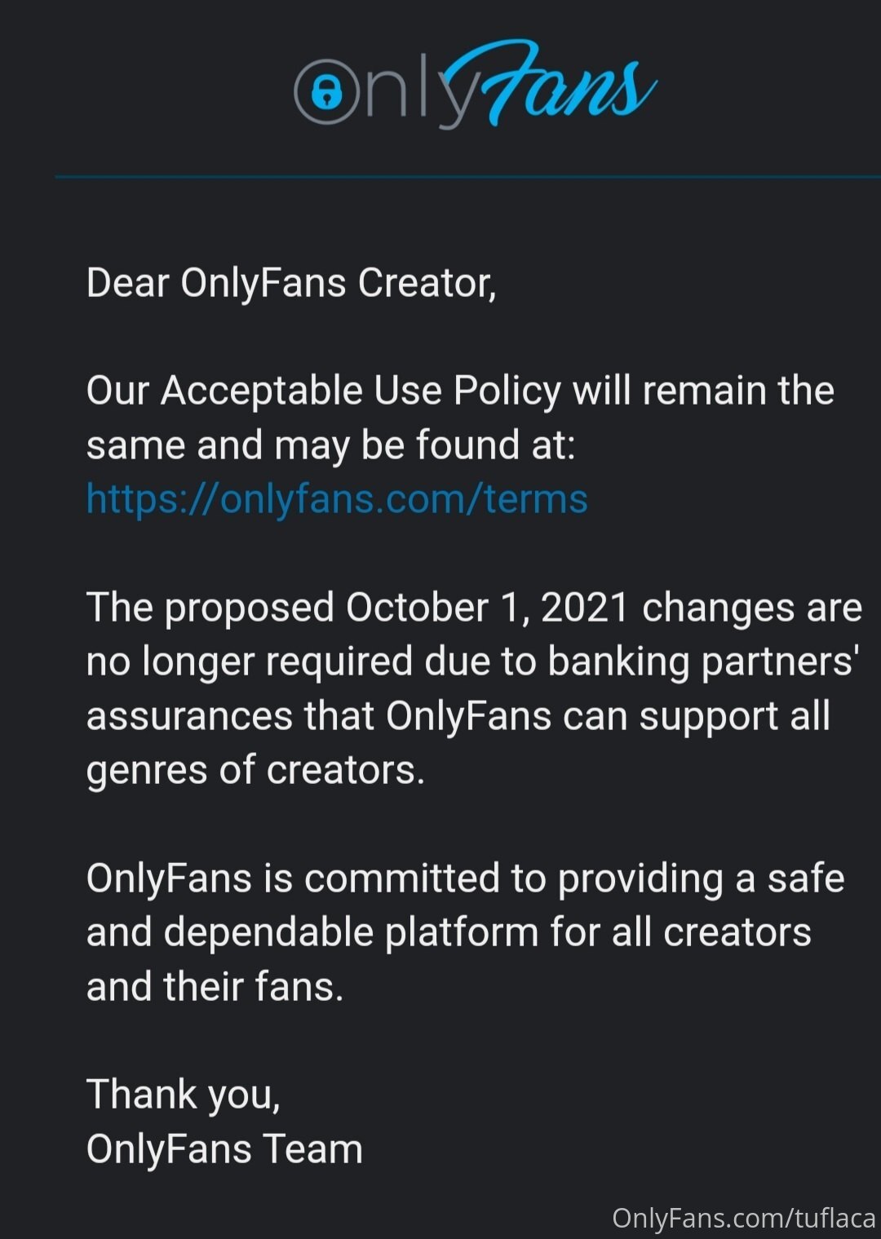Screen dimensions: 881x1239
Task: Click the "and their fans." line
Action: click(x=215, y=987)
